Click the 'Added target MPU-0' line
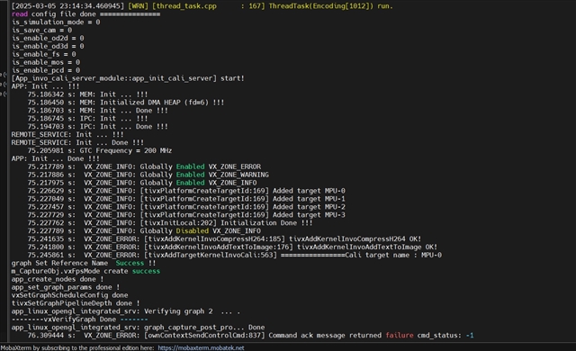Image resolution: width=576 pixels, height=351 pixels. pos(186,191)
